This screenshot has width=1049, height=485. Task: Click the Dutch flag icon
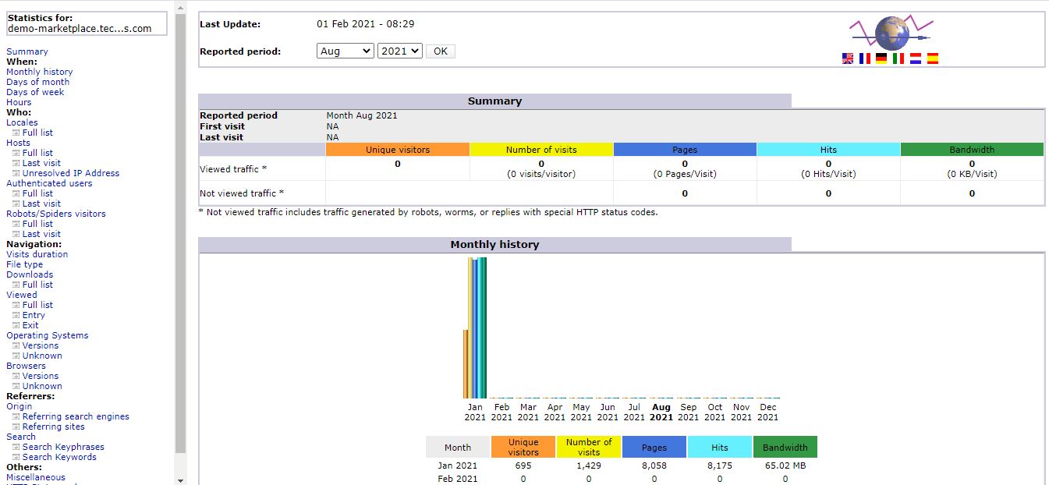[x=916, y=58]
